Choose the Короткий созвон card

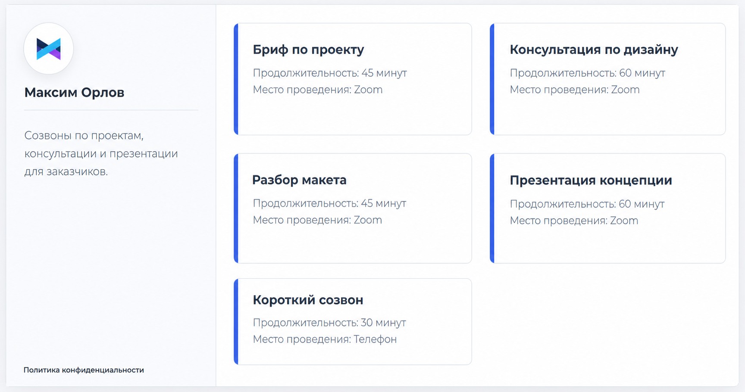353,322
